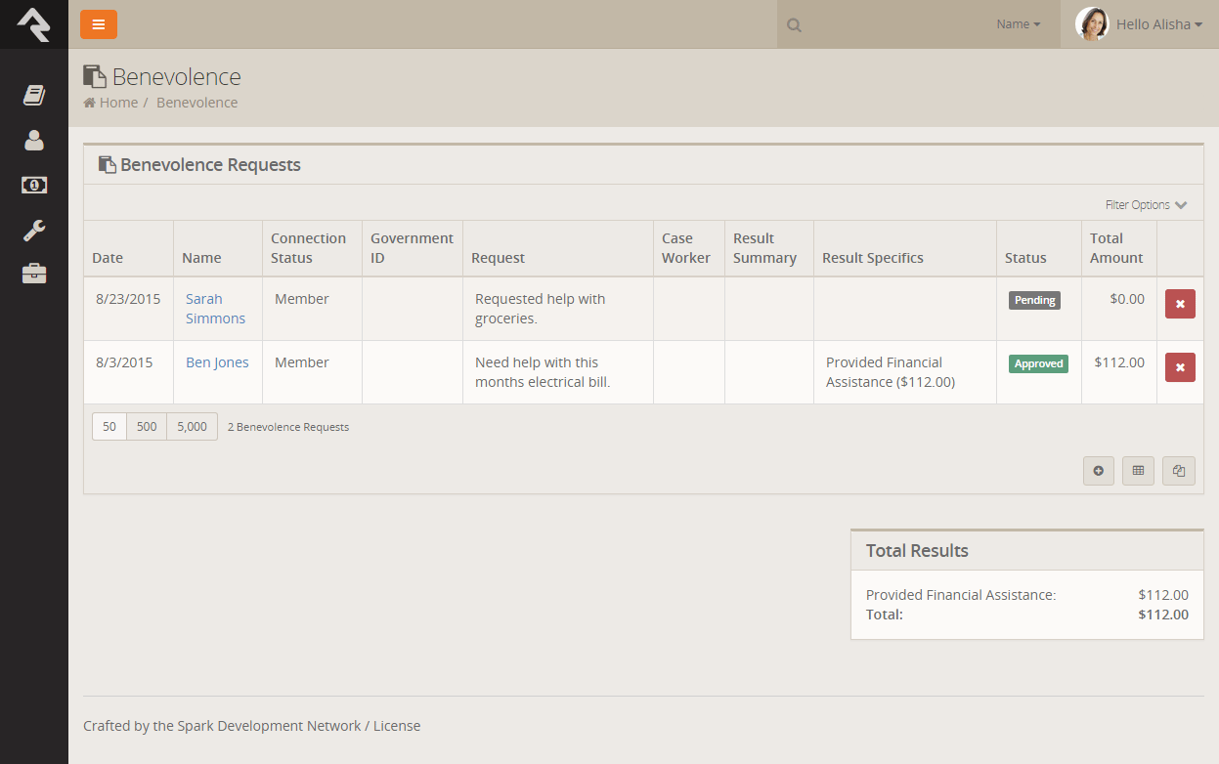Export the grid to Excel with table icon

click(x=1138, y=471)
